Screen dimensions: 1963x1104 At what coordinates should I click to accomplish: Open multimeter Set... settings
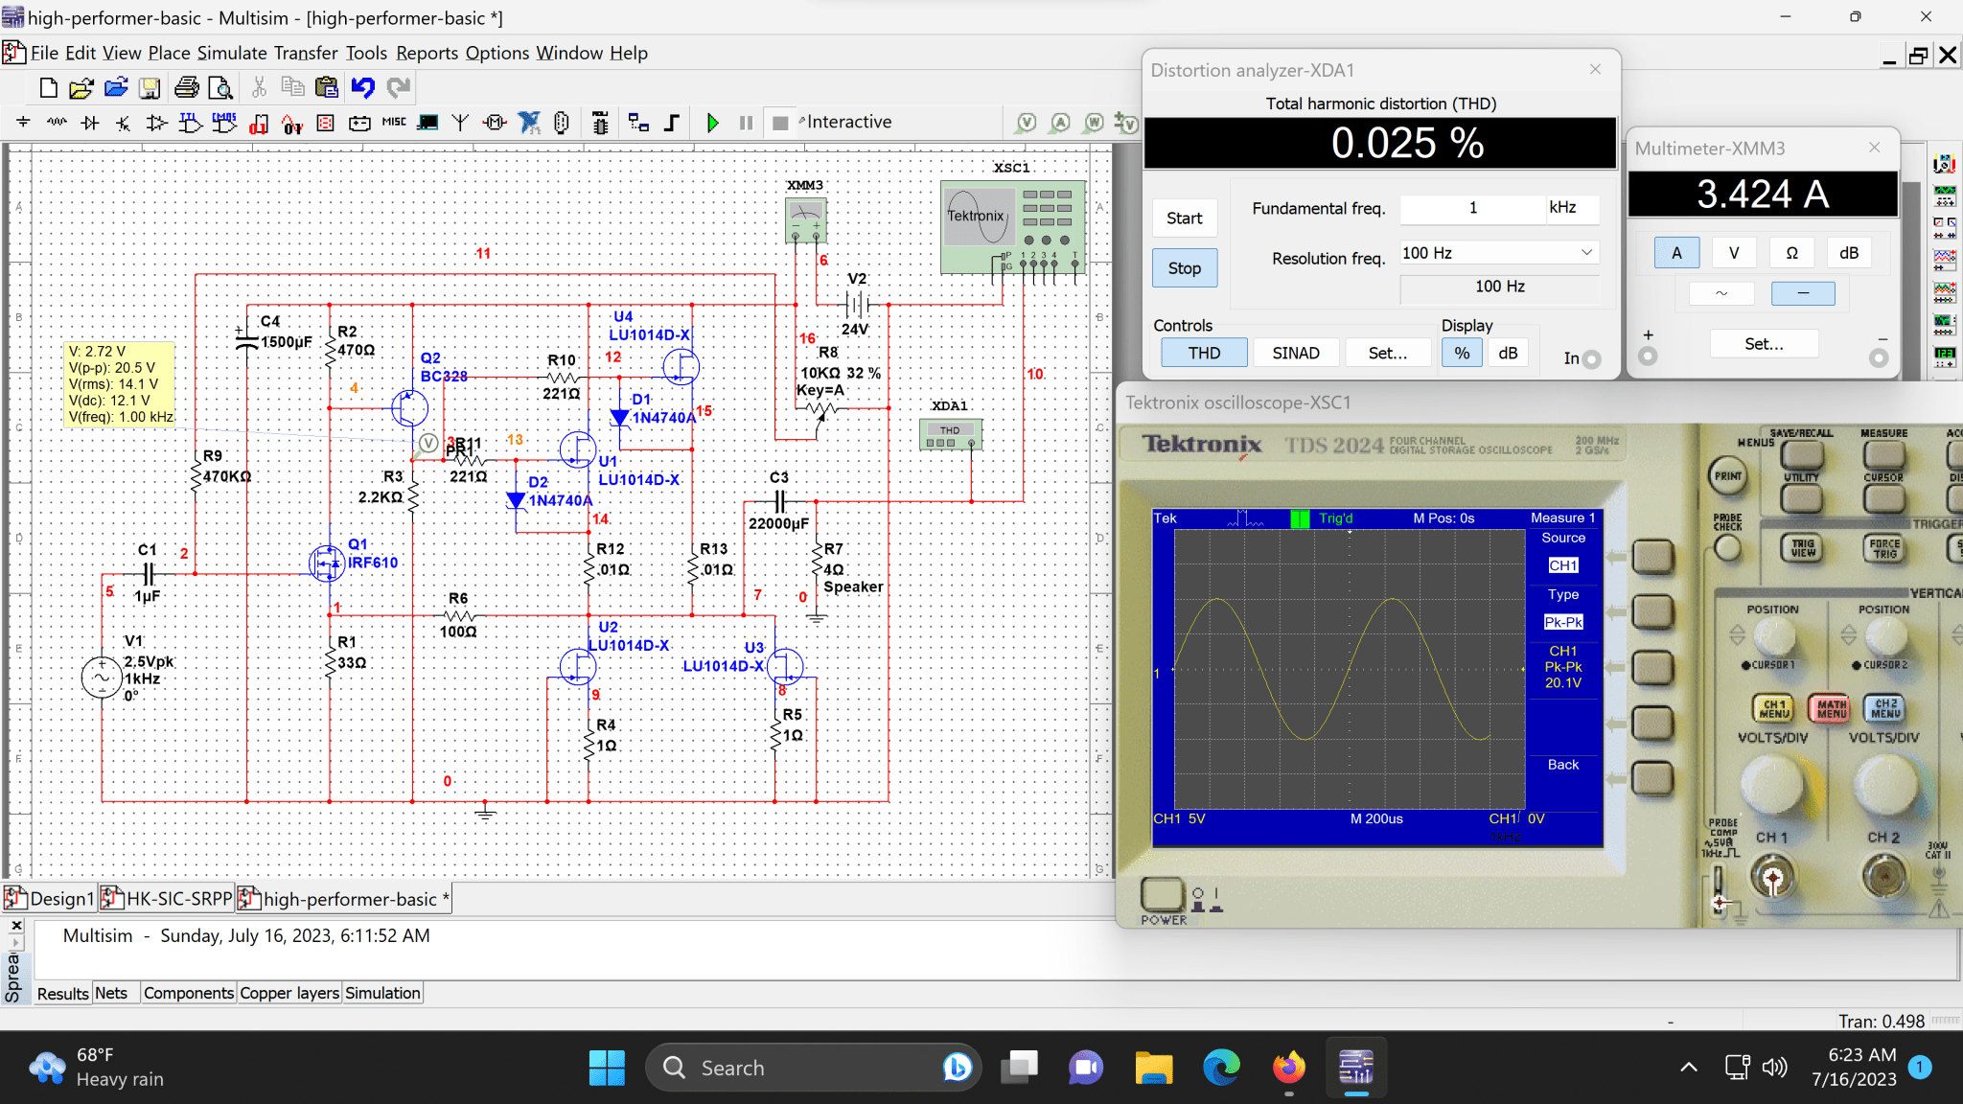[x=1764, y=343]
